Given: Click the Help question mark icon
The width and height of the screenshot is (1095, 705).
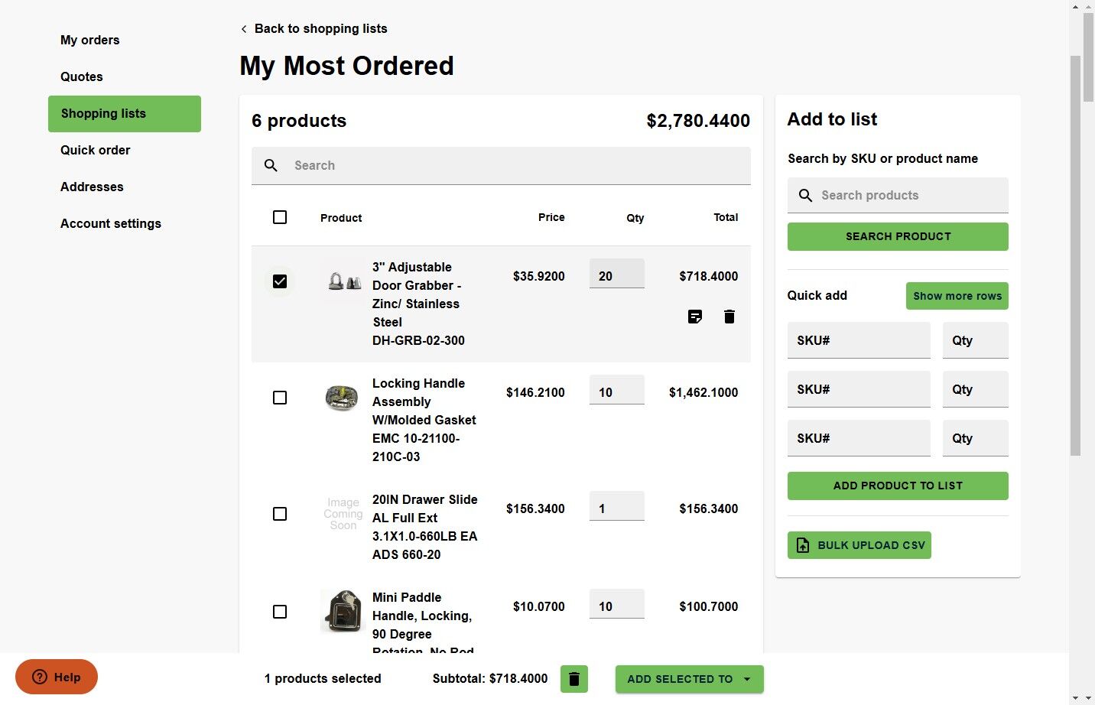Looking at the screenshot, I should click(x=40, y=677).
